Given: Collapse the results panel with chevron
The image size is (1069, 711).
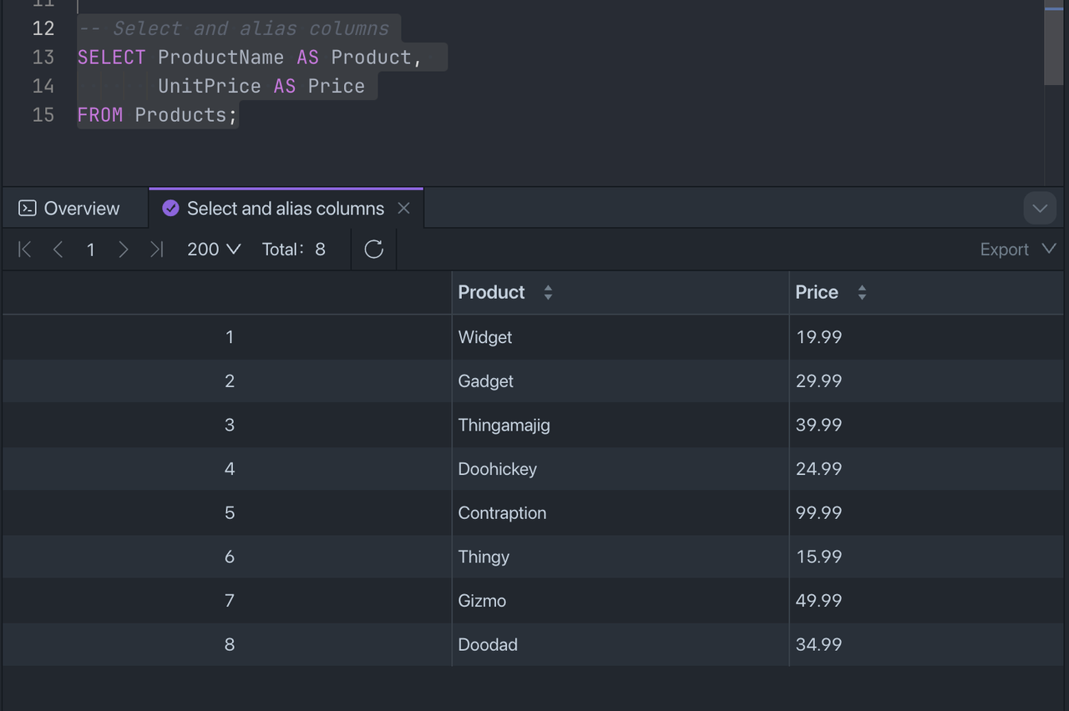Looking at the screenshot, I should (x=1040, y=209).
